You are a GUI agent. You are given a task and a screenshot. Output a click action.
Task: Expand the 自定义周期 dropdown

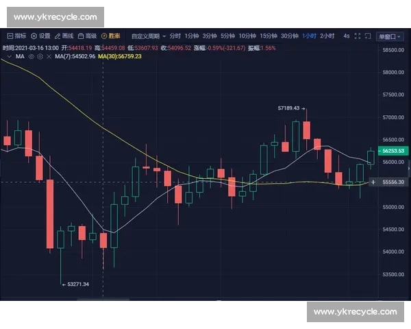pyautogui.click(x=148, y=36)
